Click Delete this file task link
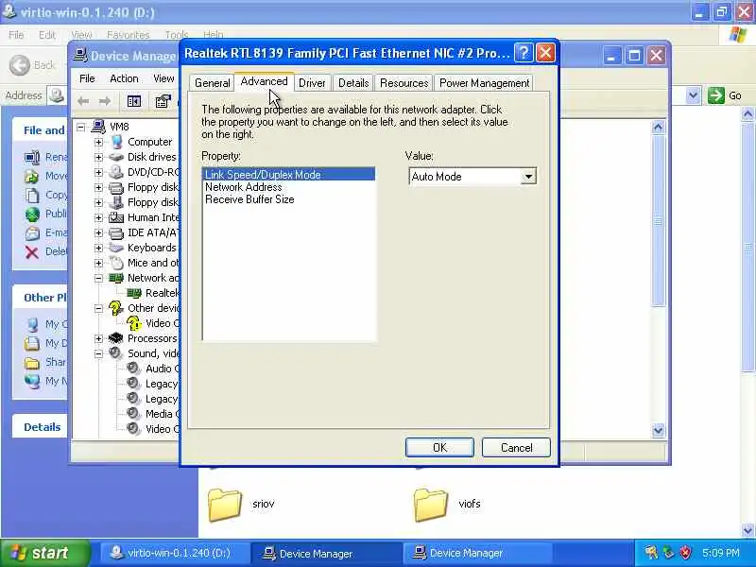The image size is (756, 567). point(45,251)
